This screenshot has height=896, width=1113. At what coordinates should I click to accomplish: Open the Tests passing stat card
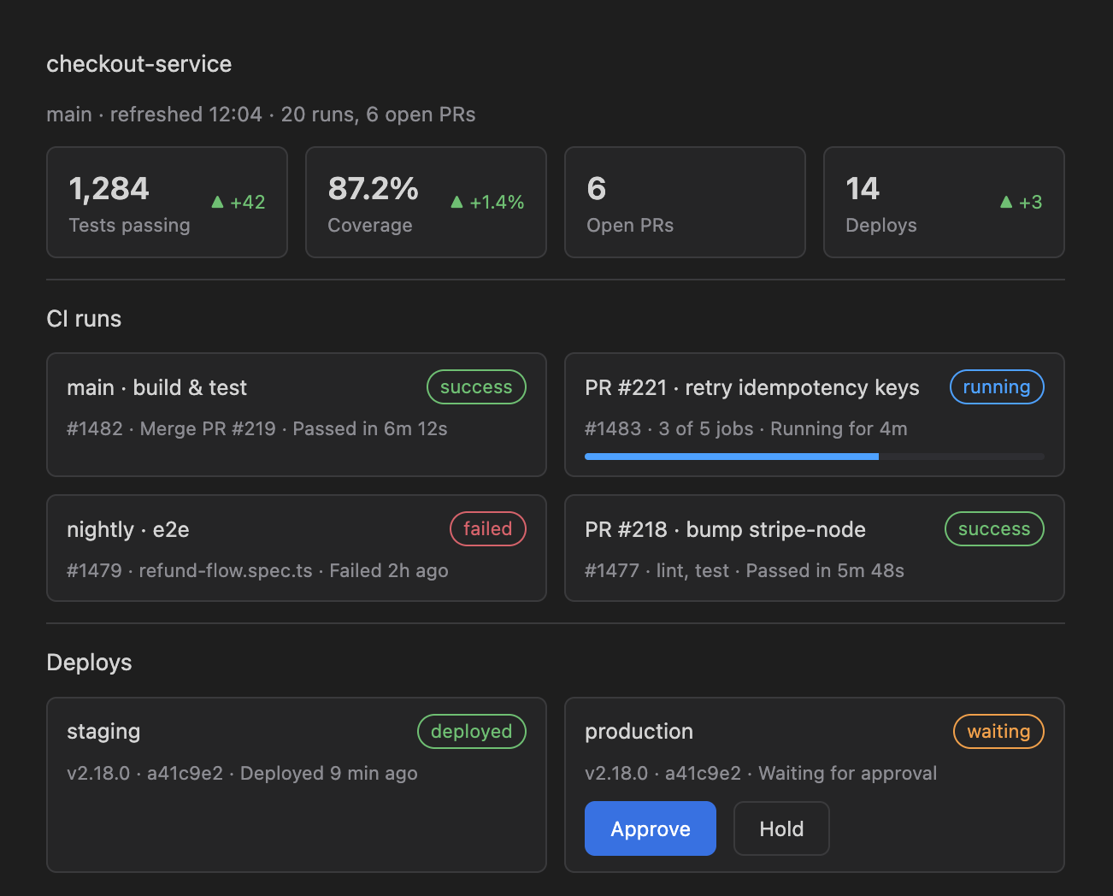[167, 202]
